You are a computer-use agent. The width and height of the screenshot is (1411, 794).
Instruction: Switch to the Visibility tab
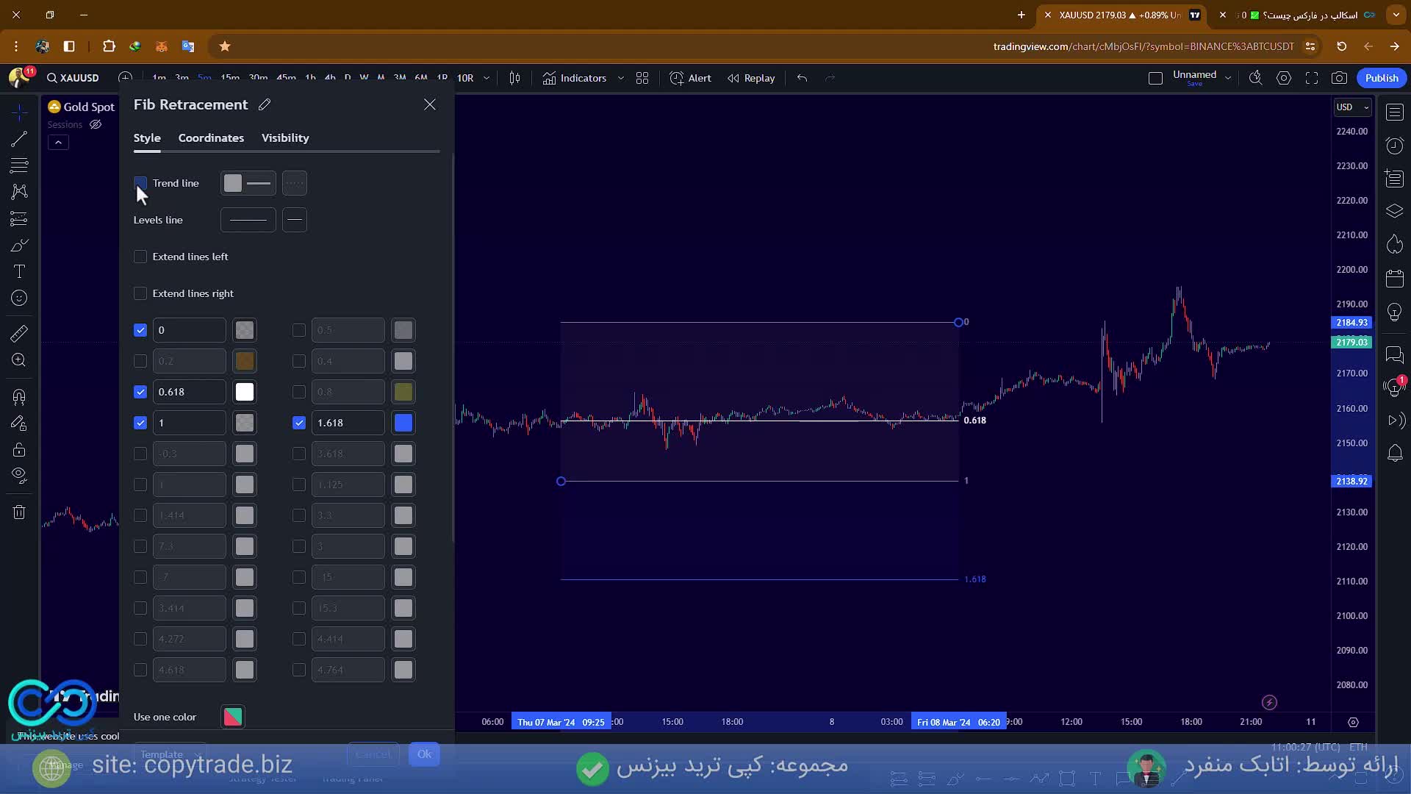pyautogui.click(x=285, y=138)
